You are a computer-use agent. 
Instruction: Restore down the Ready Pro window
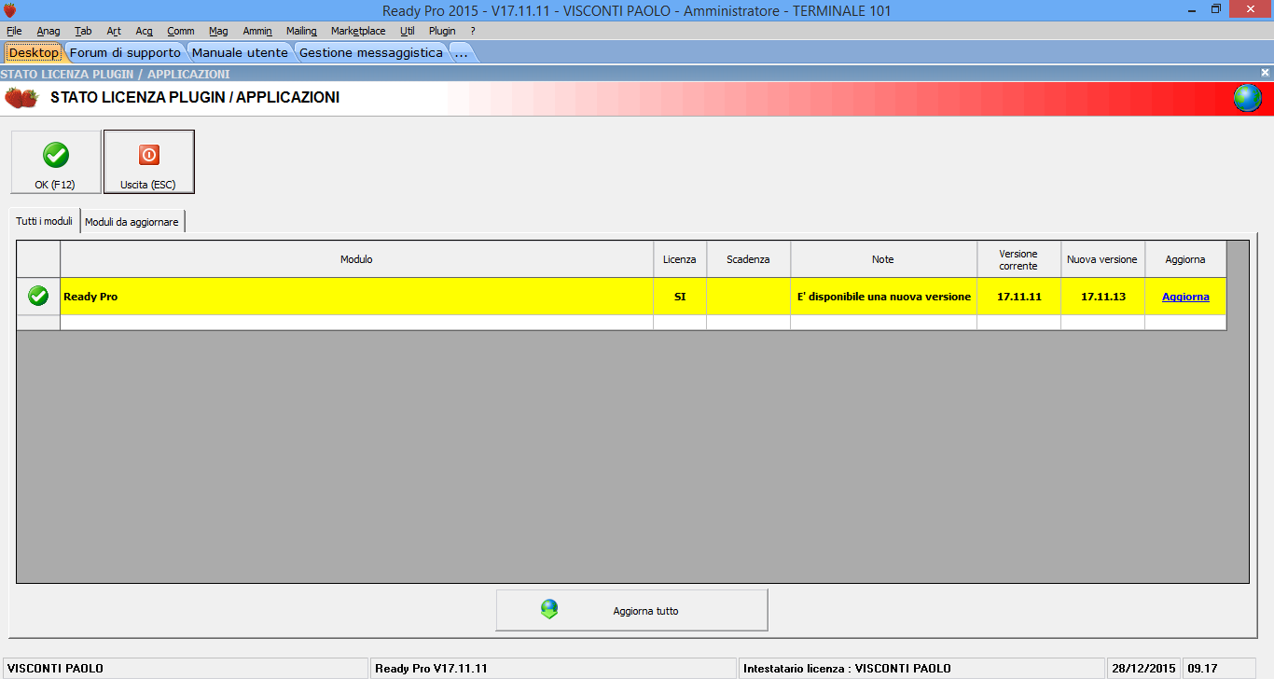1216,9
